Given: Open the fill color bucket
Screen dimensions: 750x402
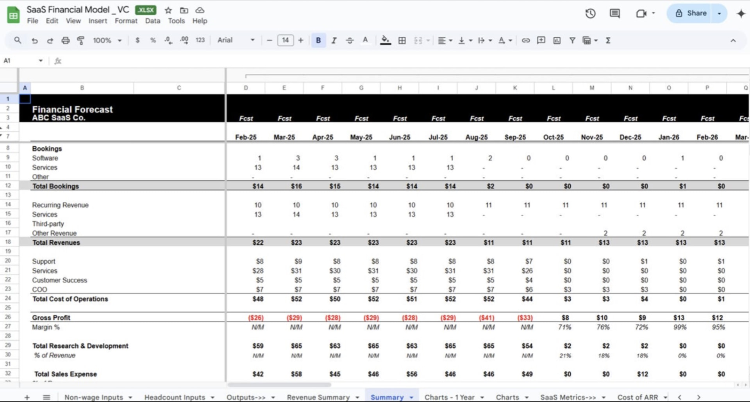Looking at the screenshot, I should pyautogui.click(x=386, y=40).
